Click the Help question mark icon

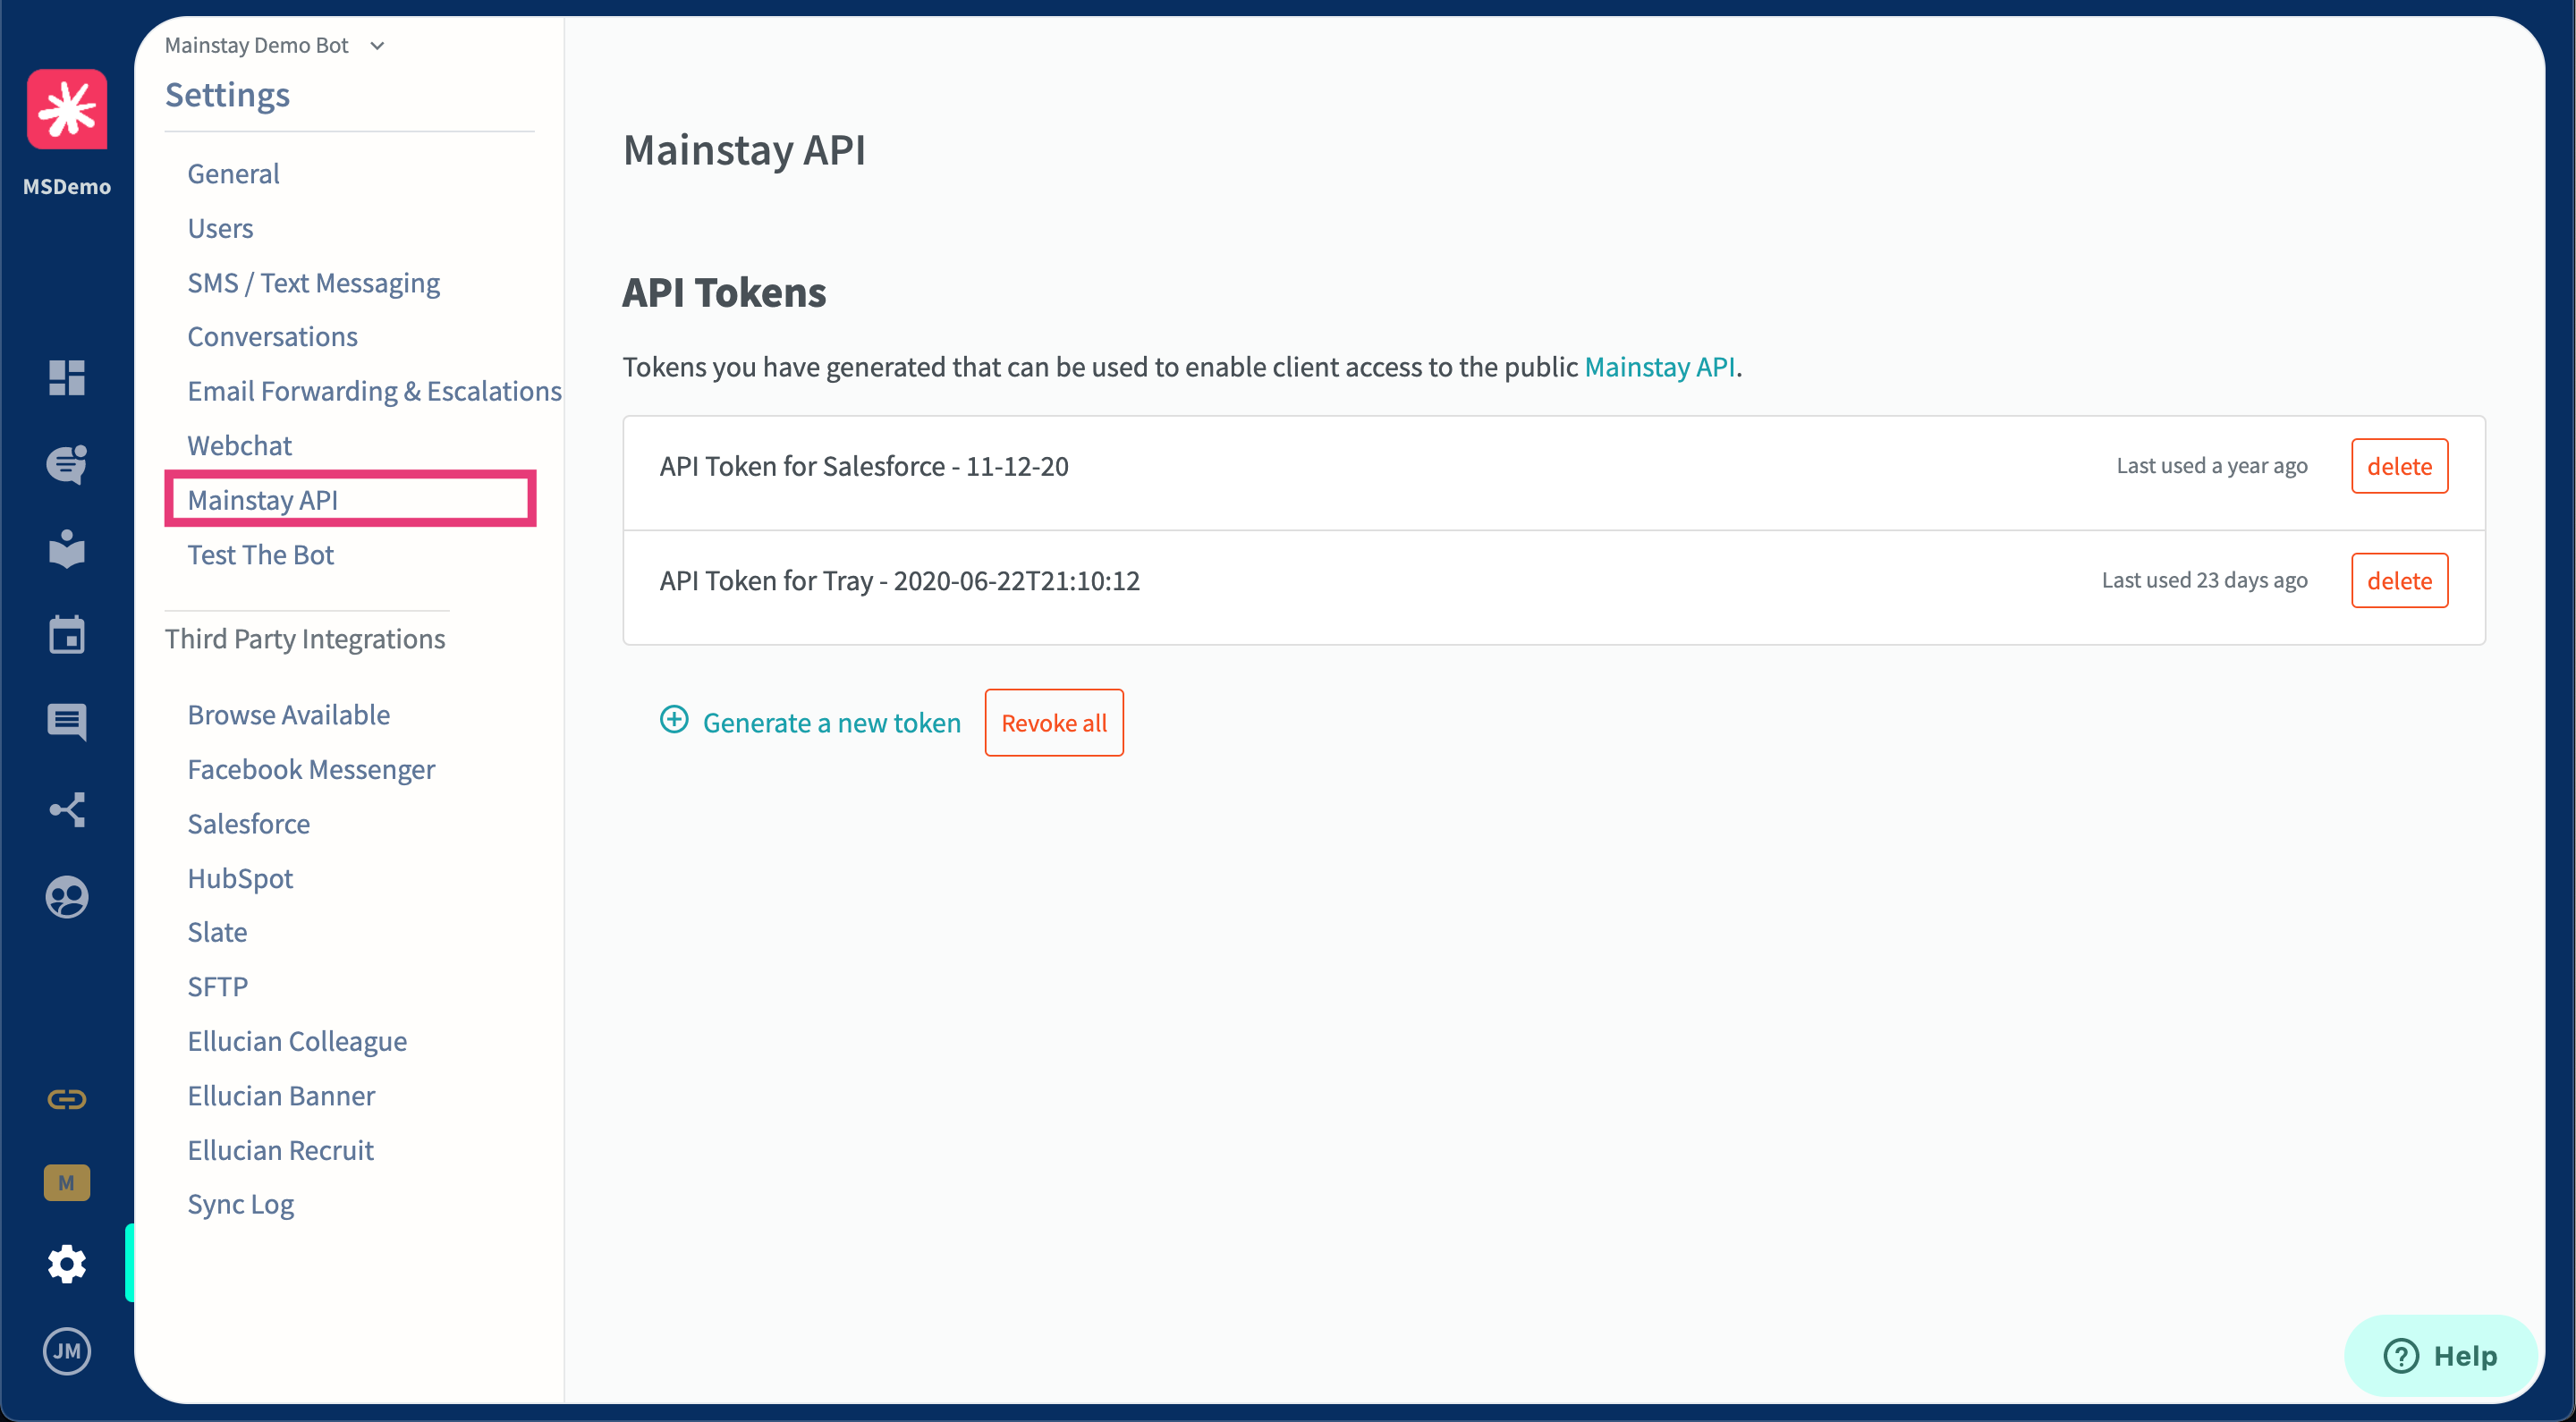tap(2401, 1356)
